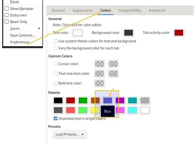Pick the black palette color swatch
This screenshot has width=195, height=145.
point(58,100)
